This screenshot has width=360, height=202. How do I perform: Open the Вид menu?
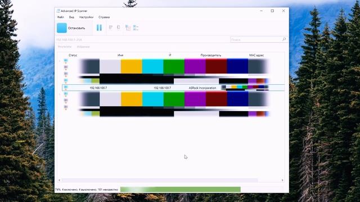71,17
